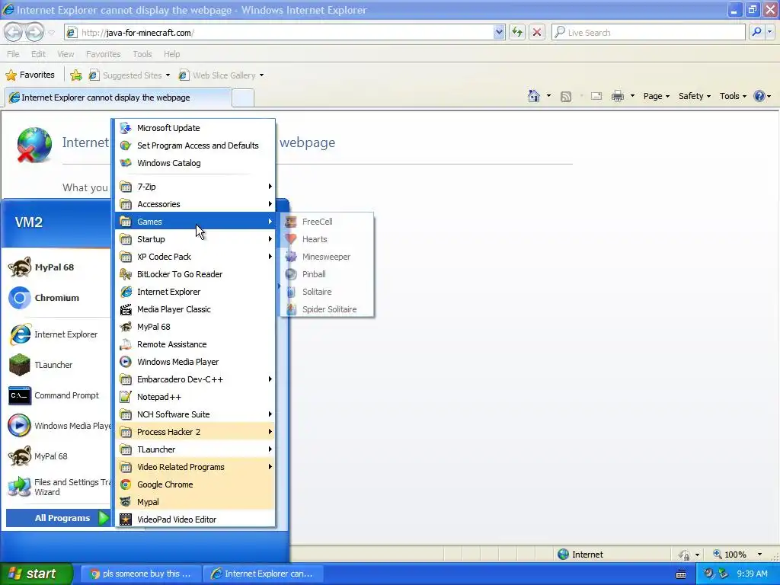
Task: Expand the Accessories folder
Action: click(195, 204)
